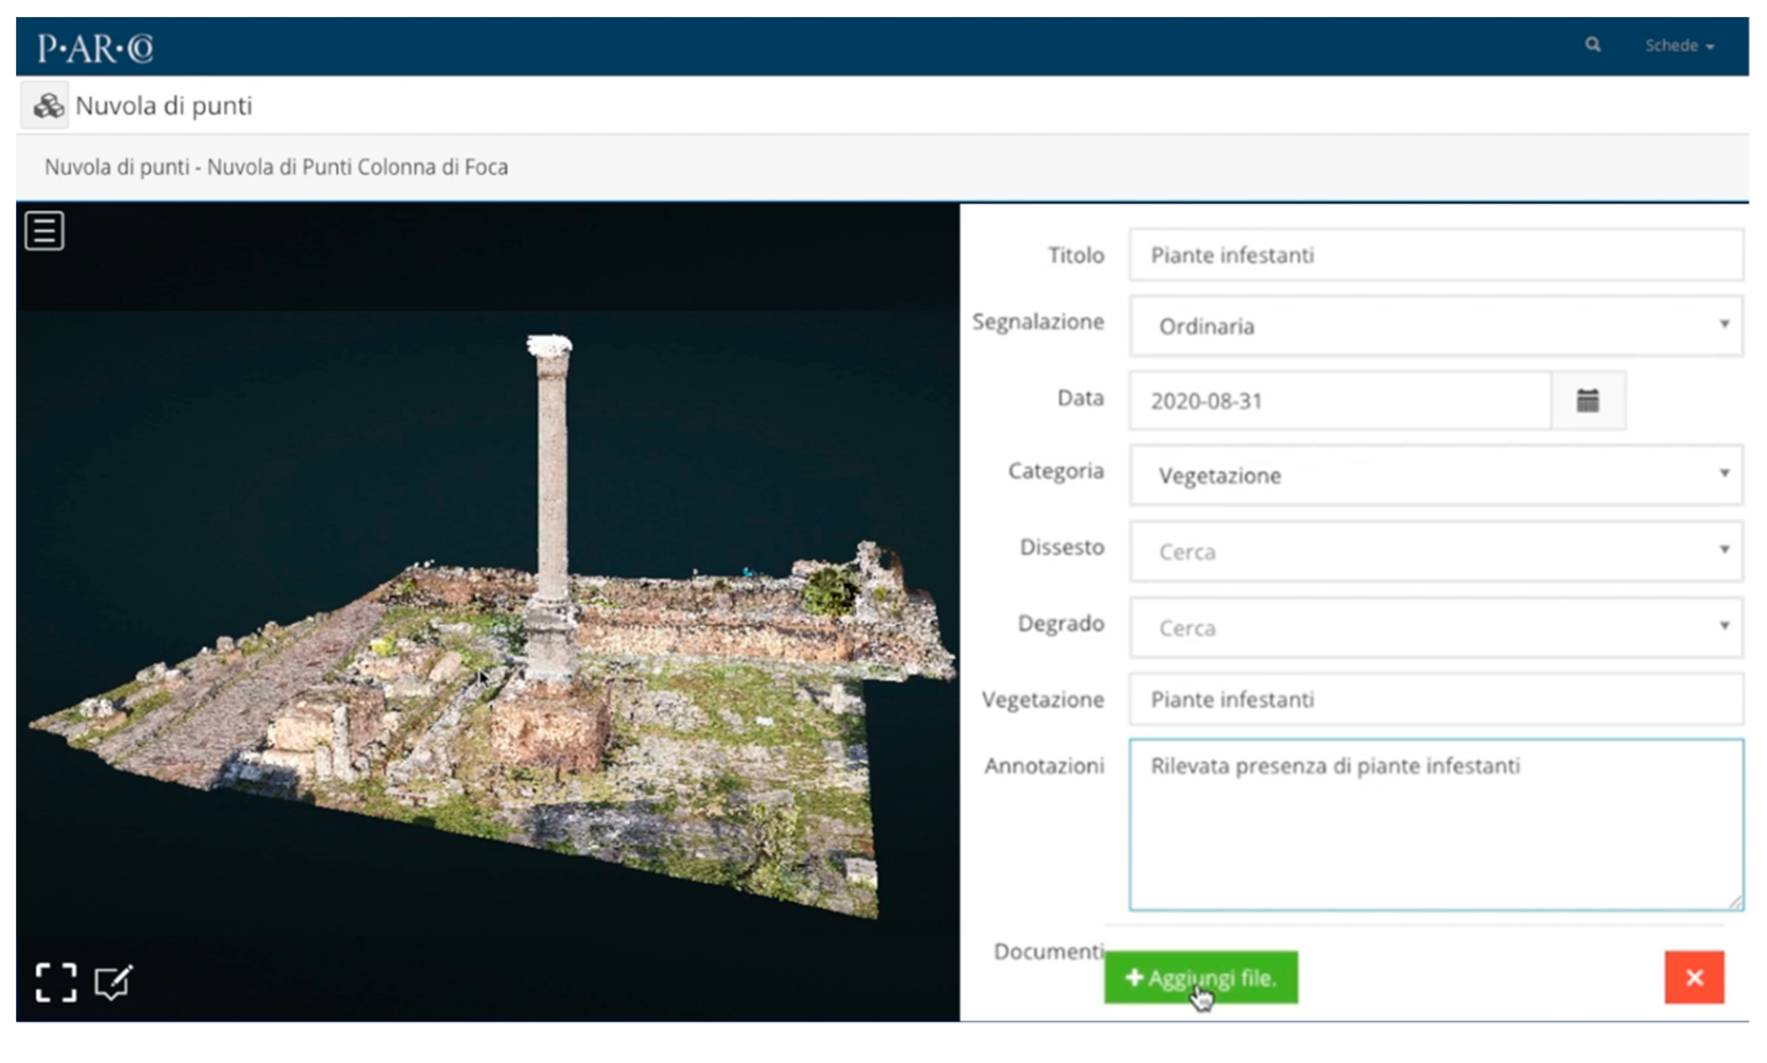This screenshot has height=1063, width=1767.
Task: Click the annotation edit icon in viewer
Action: pyautogui.click(x=113, y=982)
